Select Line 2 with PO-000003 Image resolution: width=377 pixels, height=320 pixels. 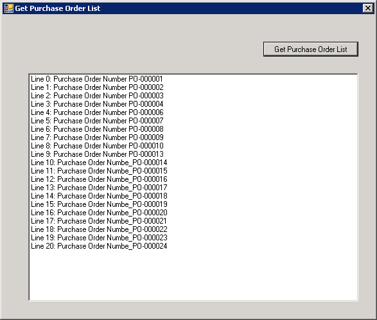(97, 96)
